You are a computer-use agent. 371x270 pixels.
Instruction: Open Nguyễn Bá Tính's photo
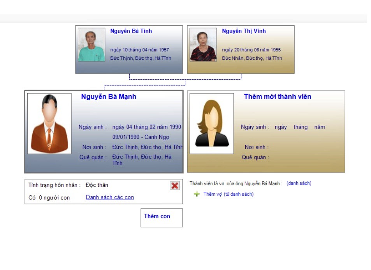[x=91, y=45]
